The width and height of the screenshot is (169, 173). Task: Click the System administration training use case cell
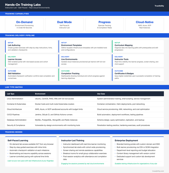pyautogui.click(x=124, y=99)
